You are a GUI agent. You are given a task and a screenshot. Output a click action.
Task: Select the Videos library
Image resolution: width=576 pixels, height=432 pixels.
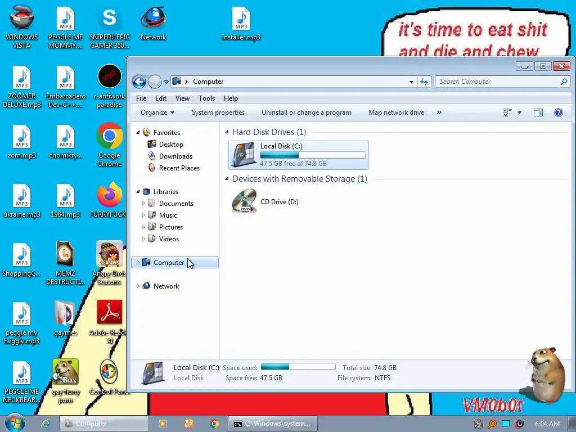169,238
